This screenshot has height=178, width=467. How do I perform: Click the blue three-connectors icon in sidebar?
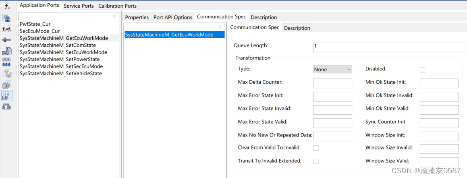(7, 62)
